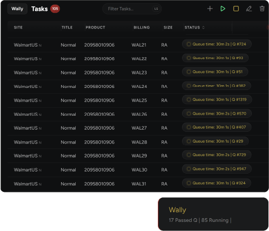The height and width of the screenshot is (231, 269).
Task: Open the edit tasks pencil icon
Action: [249, 9]
